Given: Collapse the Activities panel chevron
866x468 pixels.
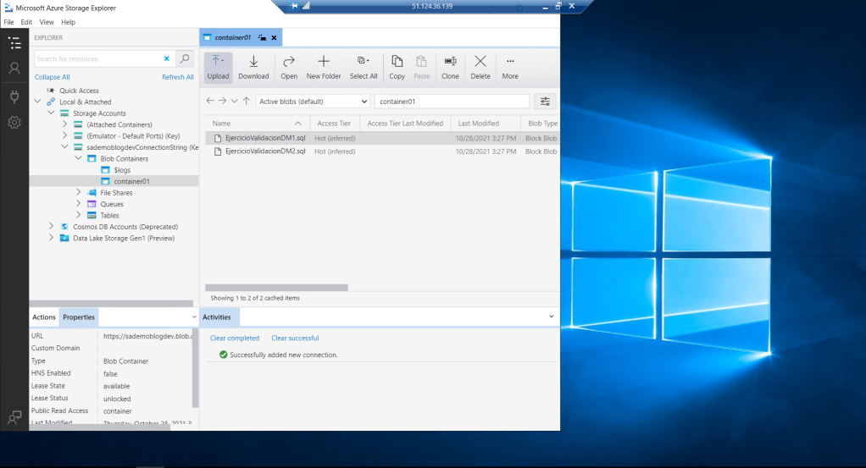Looking at the screenshot, I should [x=552, y=317].
